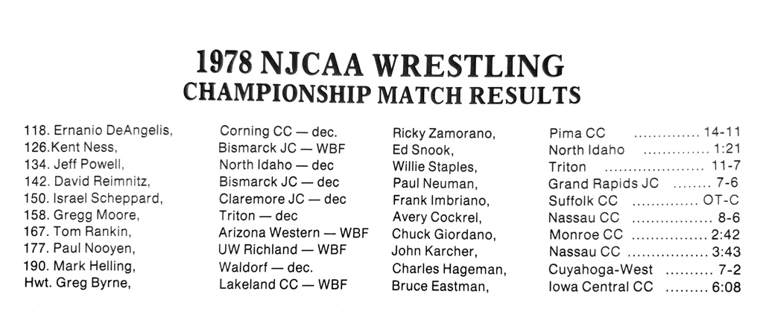Click the Hwt. Greg Byrne entry
The width and height of the screenshot is (763, 335).
[77, 284]
